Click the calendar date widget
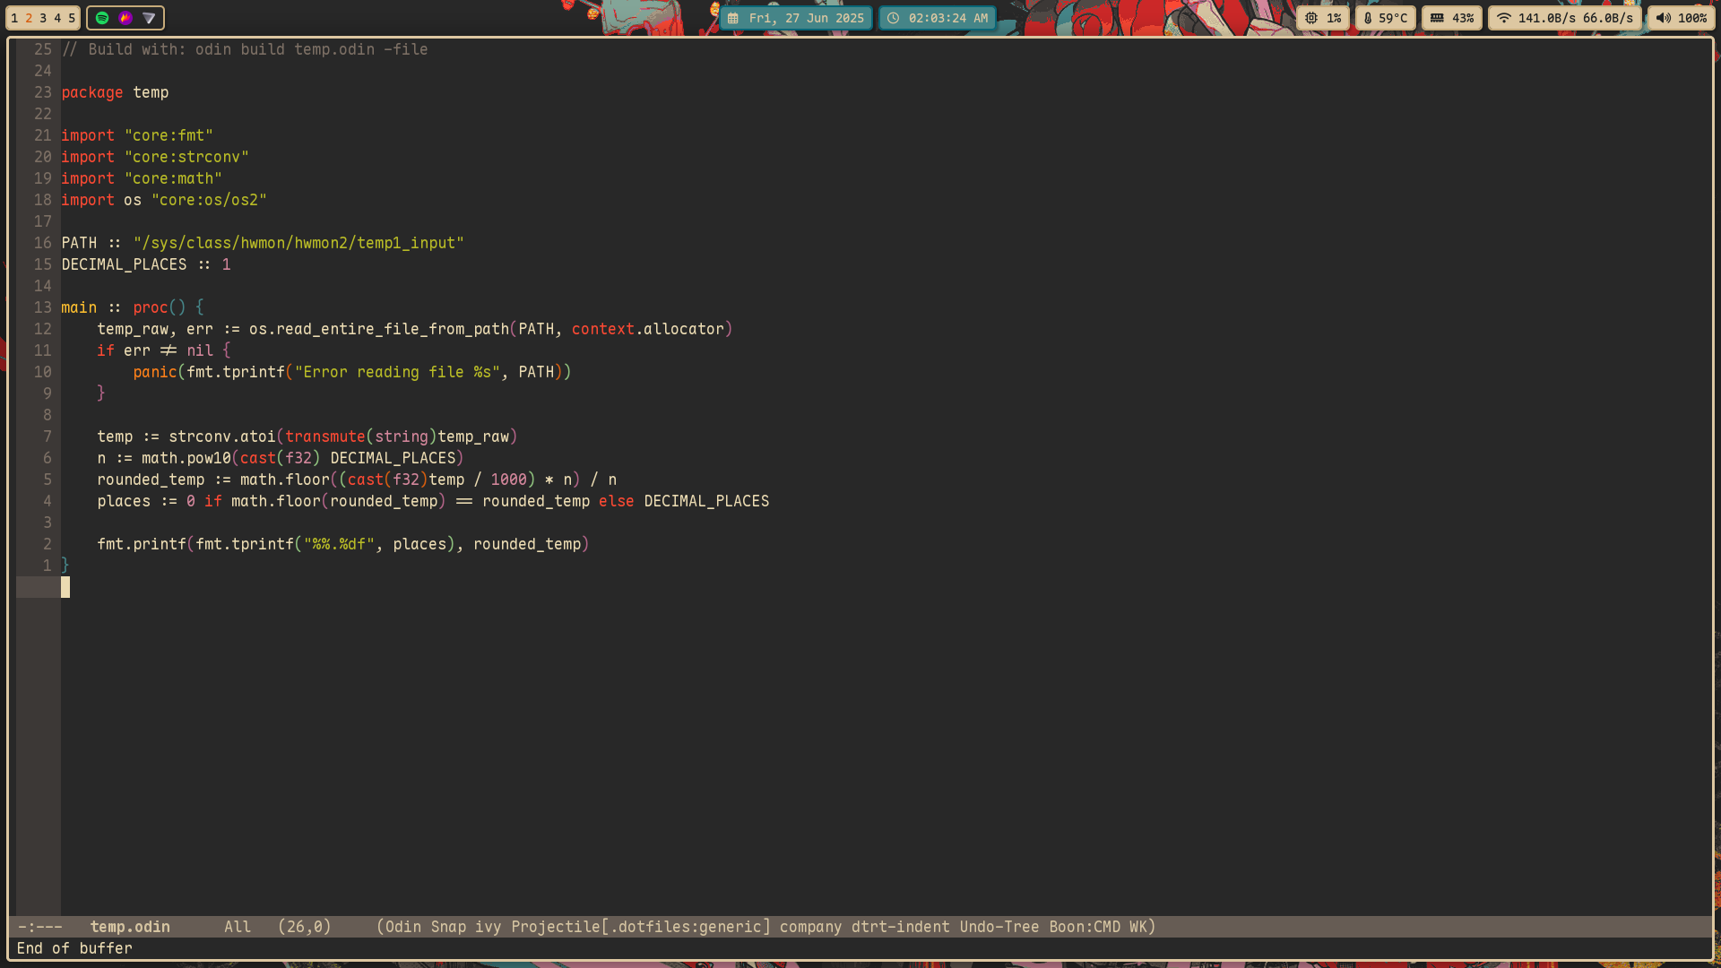1721x968 pixels. pyautogui.click(x=796, y=18)
